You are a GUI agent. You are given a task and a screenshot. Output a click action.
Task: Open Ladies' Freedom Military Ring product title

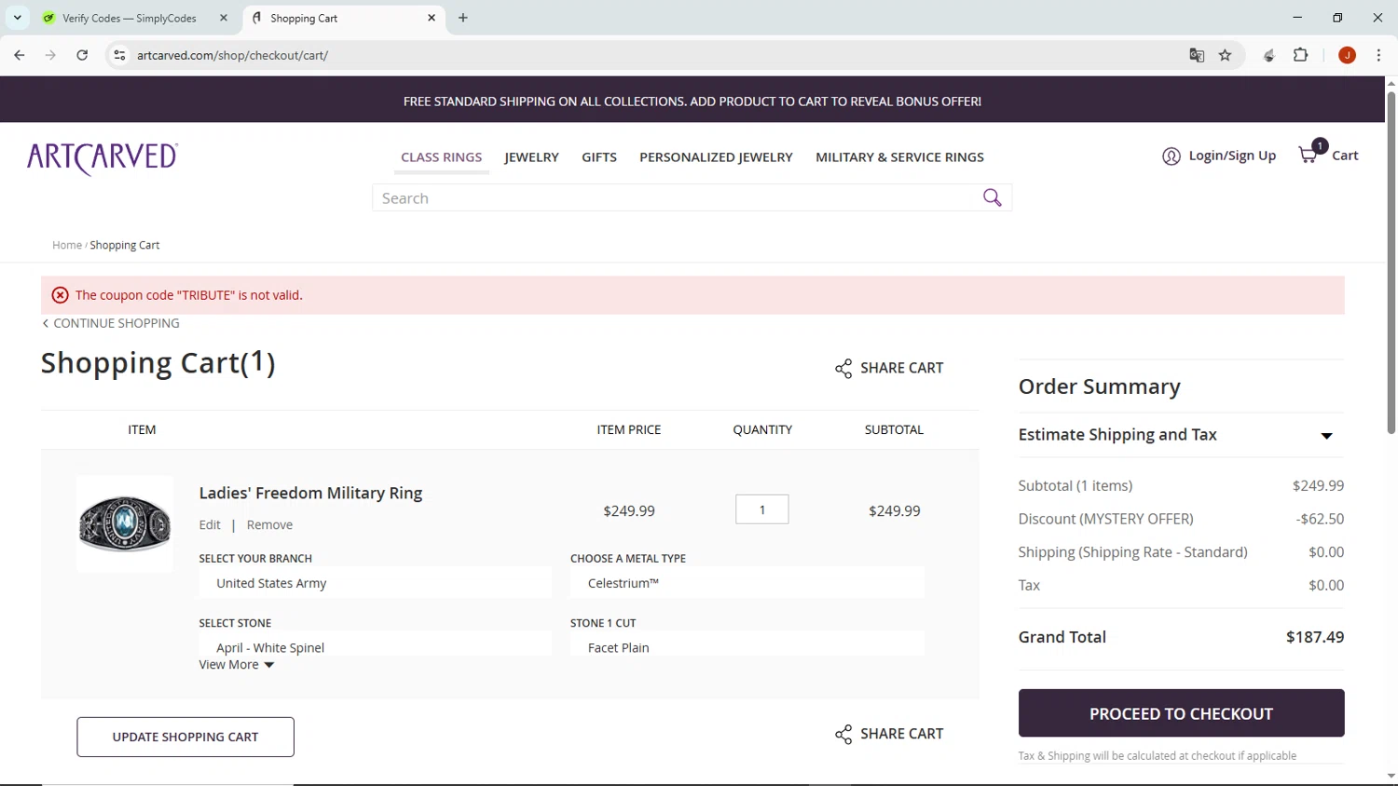point(310,494)
